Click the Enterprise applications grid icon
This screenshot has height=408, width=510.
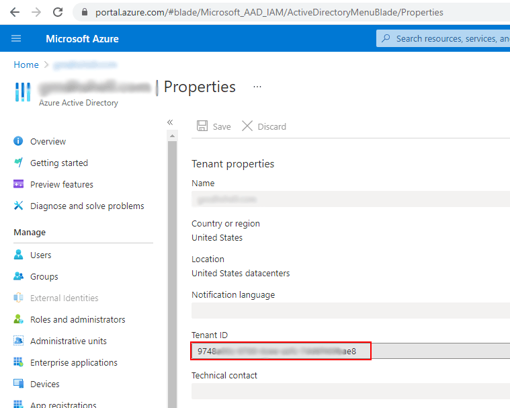[x=18, y=363]
